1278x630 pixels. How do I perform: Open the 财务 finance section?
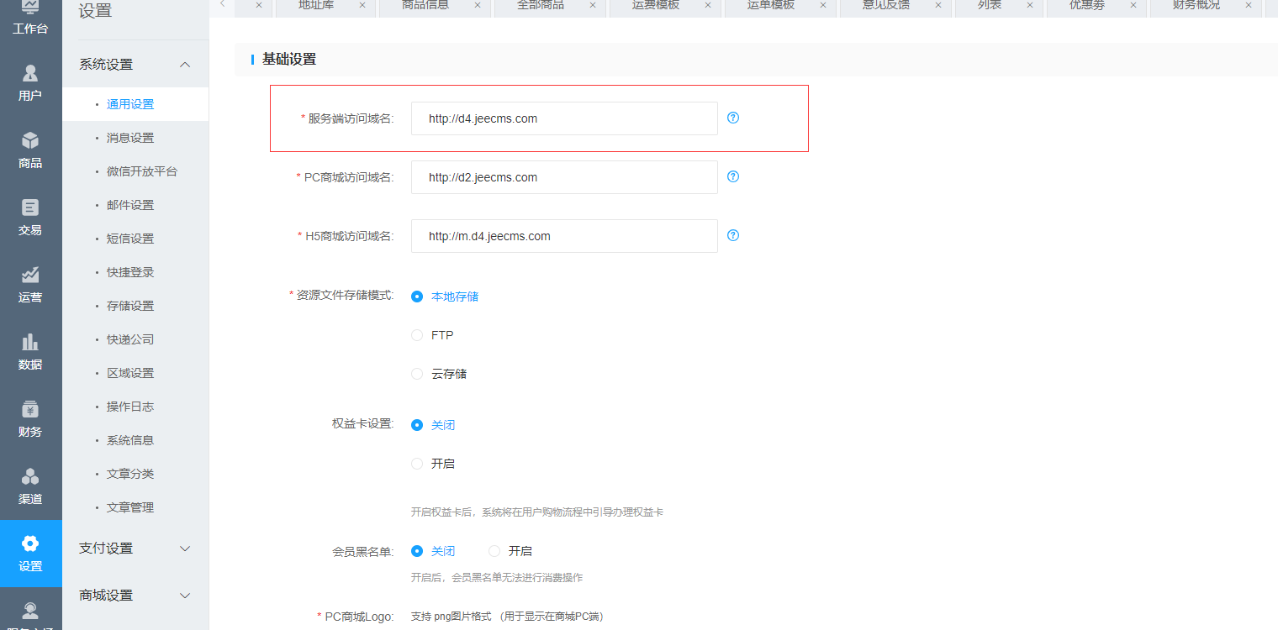point(30,419)
